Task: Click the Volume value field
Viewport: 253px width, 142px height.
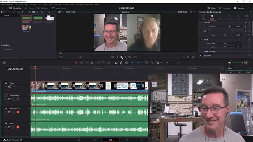Action: (x=238, y=26)
